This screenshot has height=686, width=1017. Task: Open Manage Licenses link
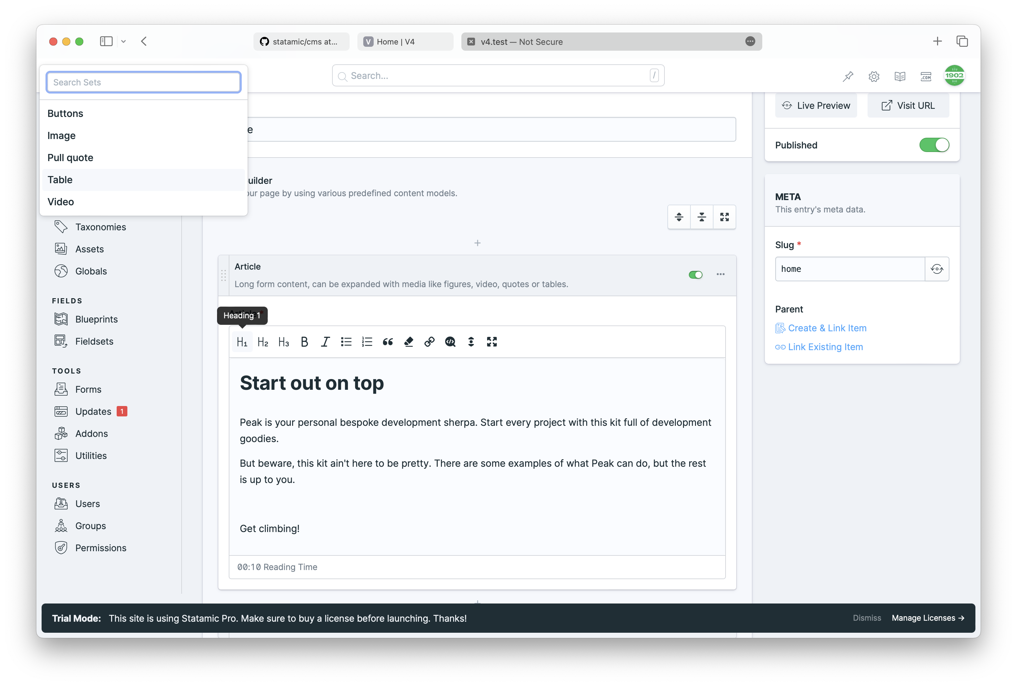928,618
